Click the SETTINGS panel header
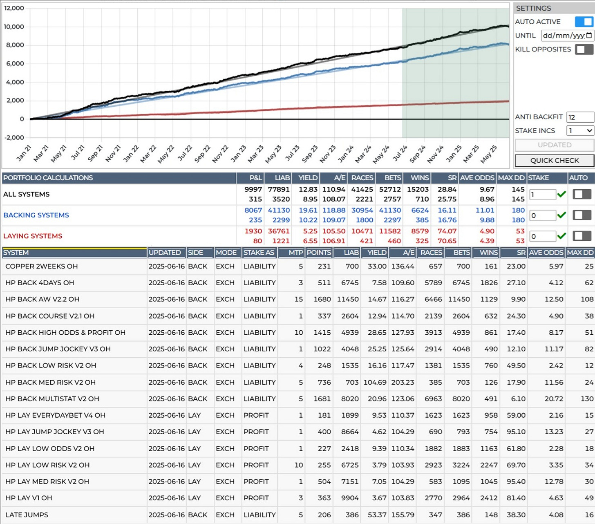The width and height of the screenshot is (595, 524). click(554, 8)
